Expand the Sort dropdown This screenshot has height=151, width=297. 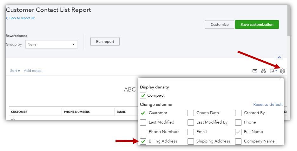point(15,71)
